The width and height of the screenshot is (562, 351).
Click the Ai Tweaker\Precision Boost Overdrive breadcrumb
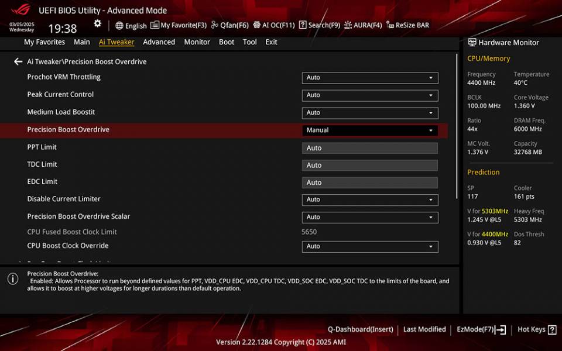coord(87,61)
